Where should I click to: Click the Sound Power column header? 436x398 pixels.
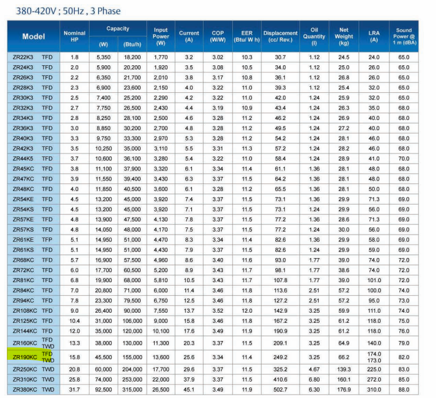tap(404, 36)
